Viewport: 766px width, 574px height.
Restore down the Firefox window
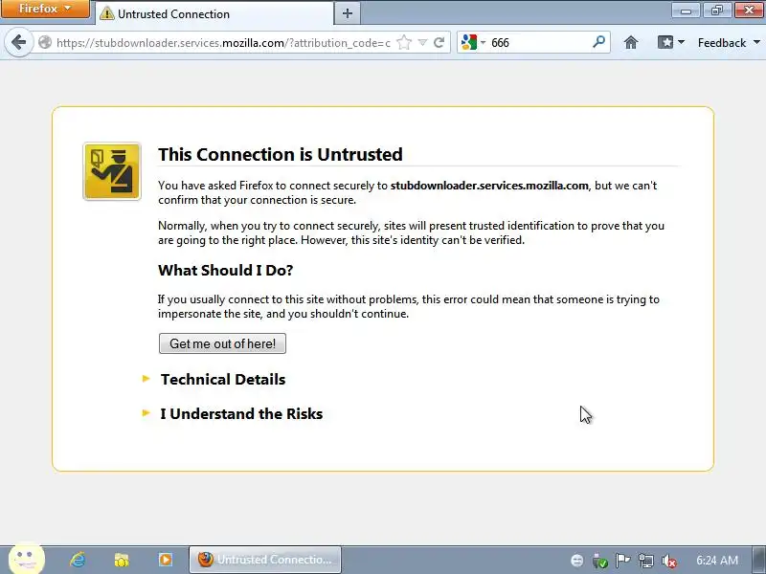click(716, 10)
